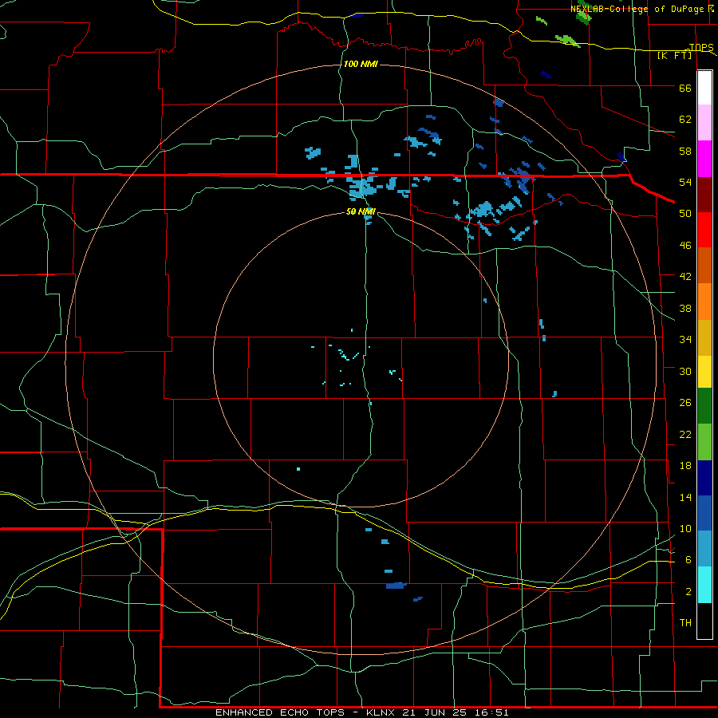The width and height of the screenshot is (718, 718).
Task: Click the steel blue swatch in the legend
Action: coord(704,549)
